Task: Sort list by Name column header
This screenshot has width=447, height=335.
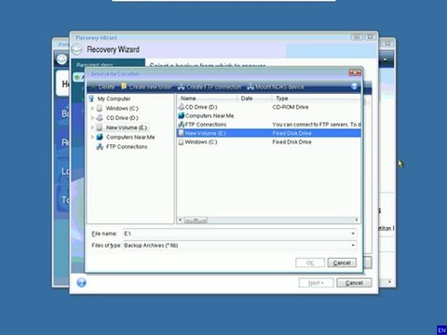Action: point(208,99)
